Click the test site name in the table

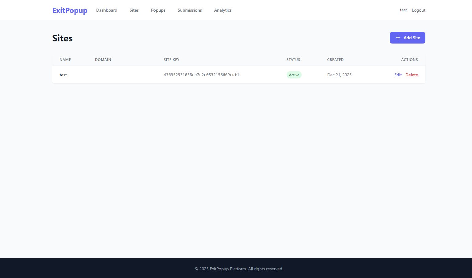coord(63,75)
